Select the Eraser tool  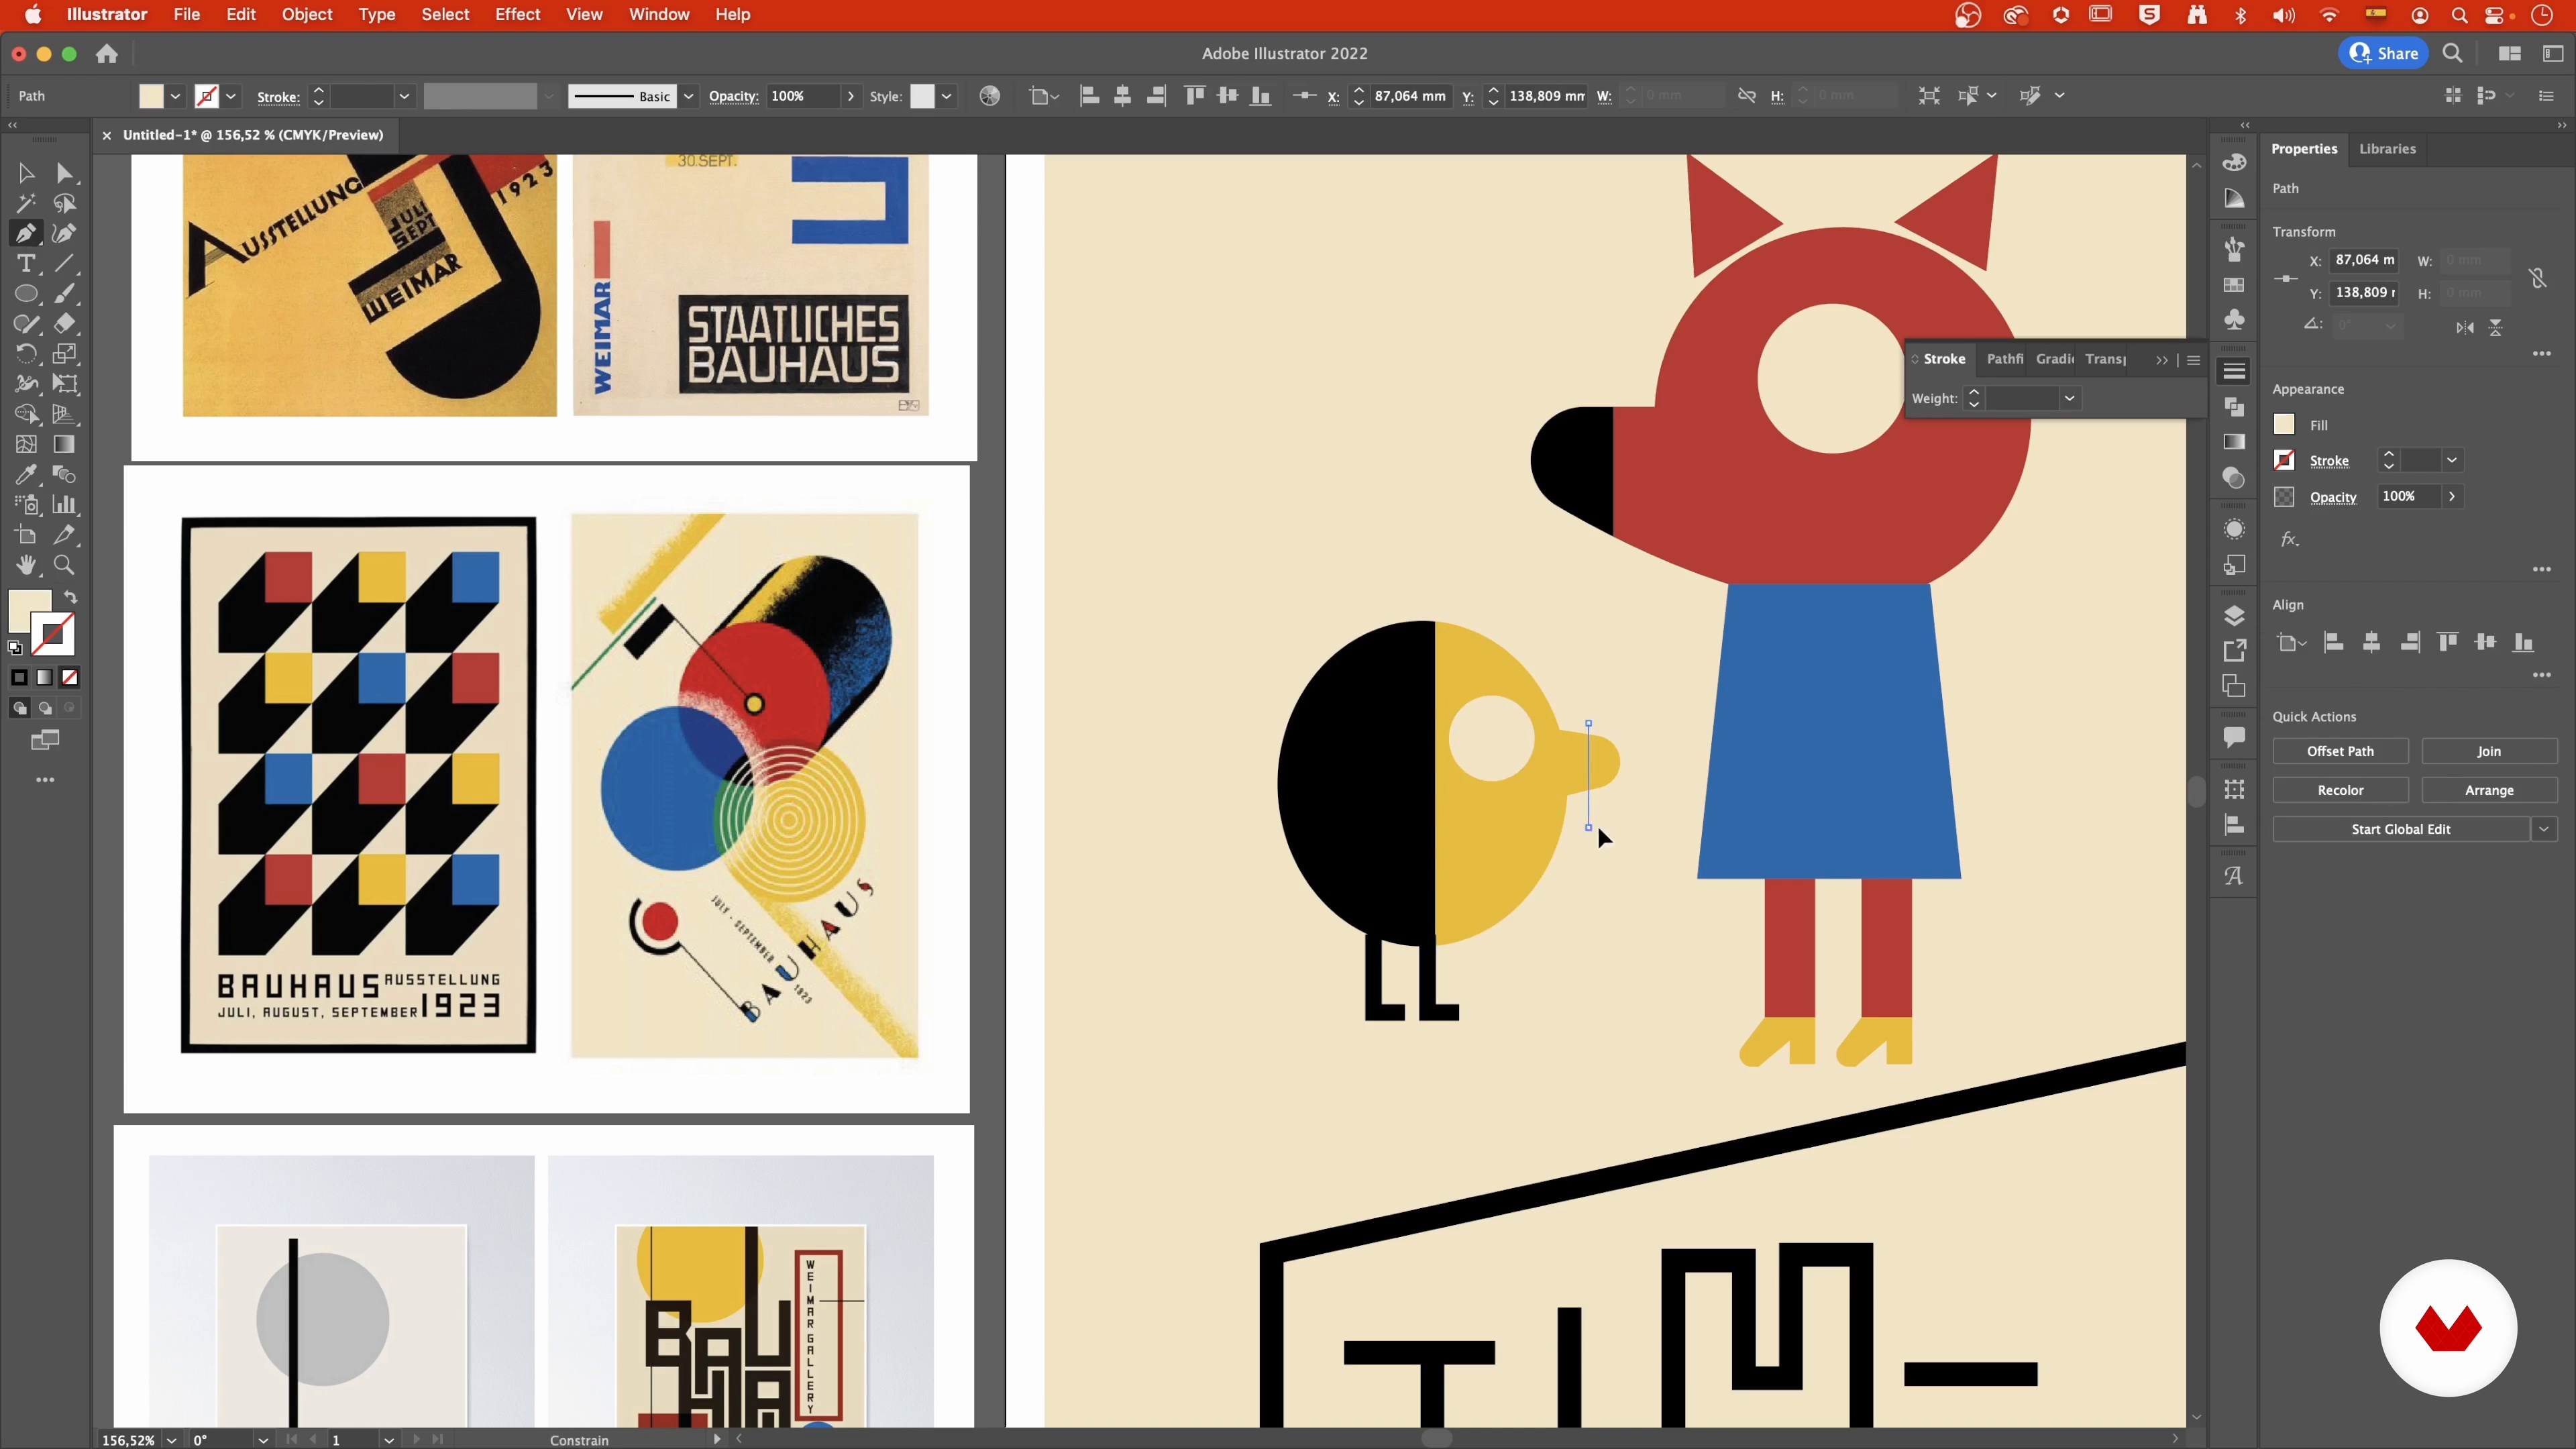point(65,324)
